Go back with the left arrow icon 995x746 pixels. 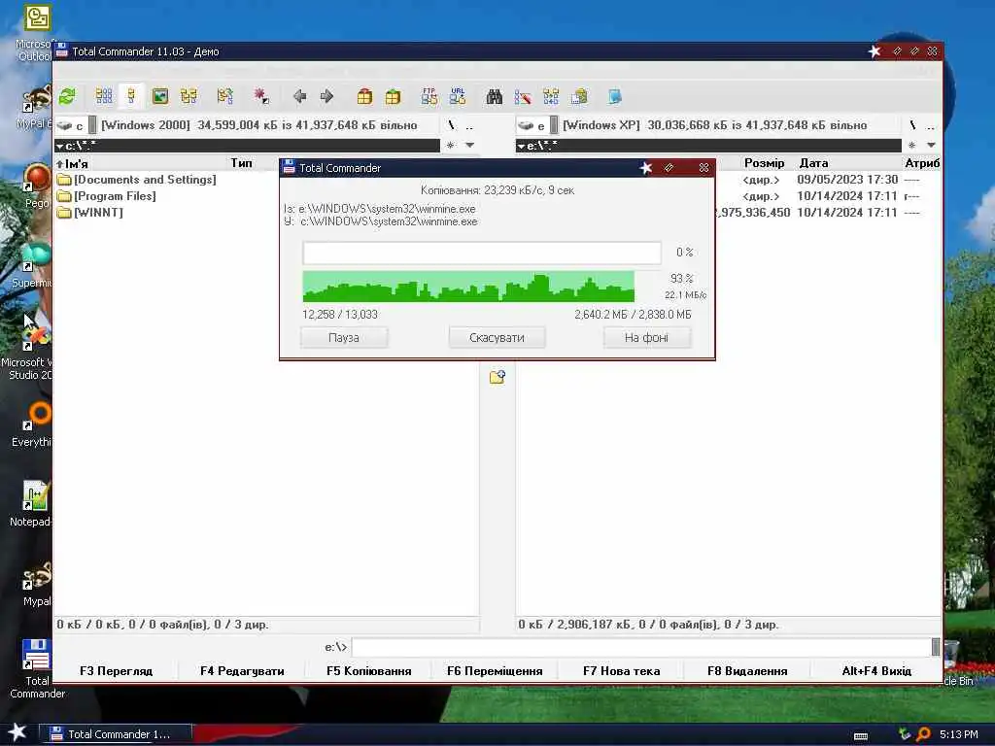pyautogui.click(x=299, y=96)
